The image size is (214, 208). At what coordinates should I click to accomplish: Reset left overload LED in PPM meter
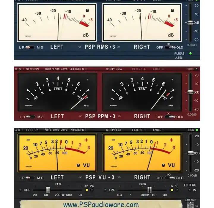tap(88, 80)
